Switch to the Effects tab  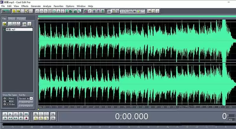pyautogui.click(x=12, y=19)
